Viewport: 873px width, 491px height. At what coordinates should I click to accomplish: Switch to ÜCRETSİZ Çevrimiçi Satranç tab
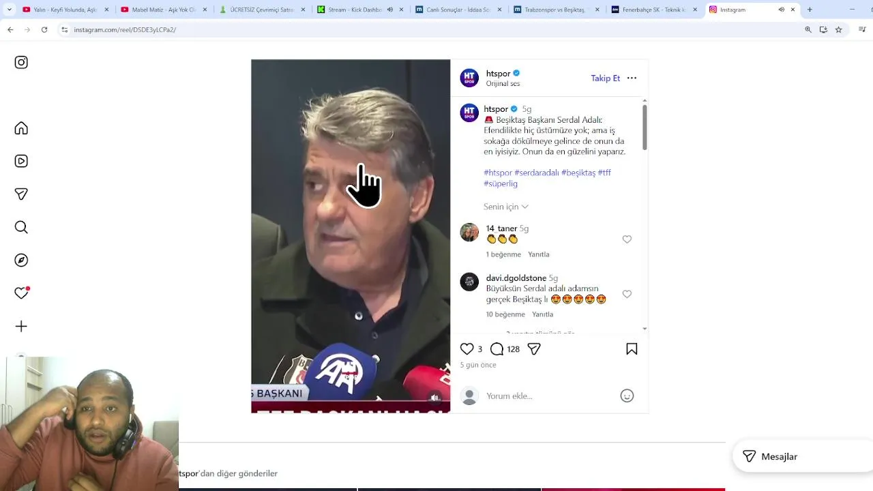(262, 10)
